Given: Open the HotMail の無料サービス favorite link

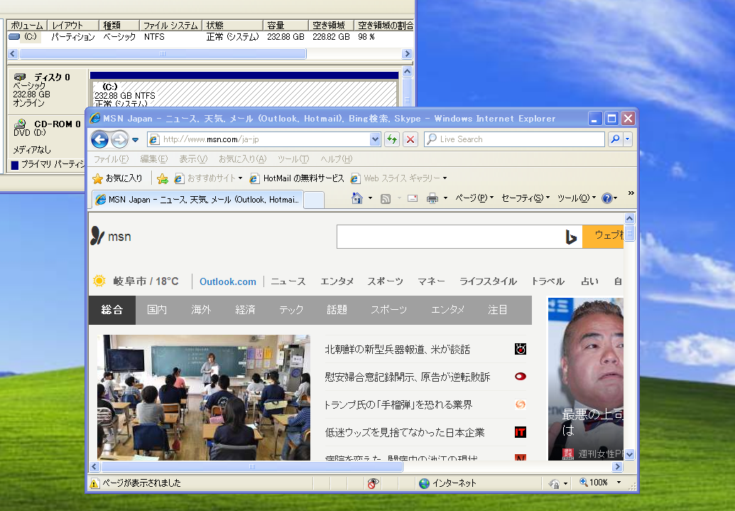Looking at the screenshot, I should (x=297, y=178).
